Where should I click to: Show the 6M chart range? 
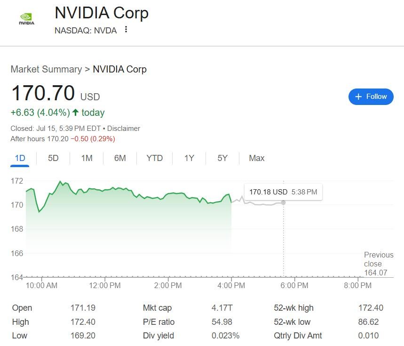(x=120, y=158)
